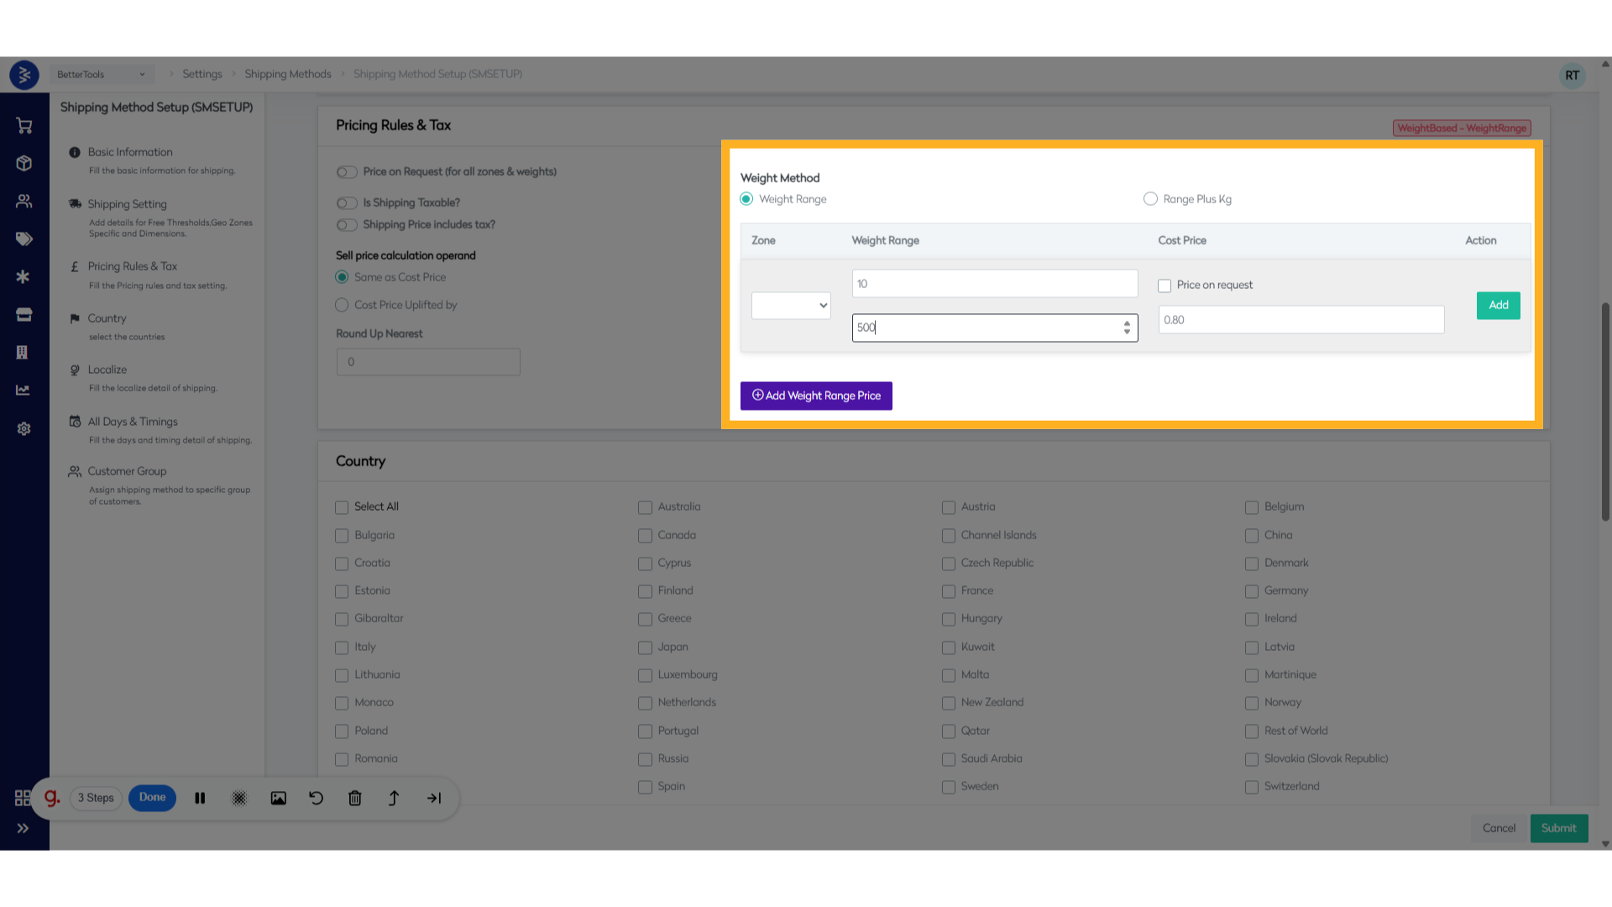The height and width of the screenshot is (907, 1612).
Task: Open the BetterTools store dropdown
Action: click(x=101, y=75)
